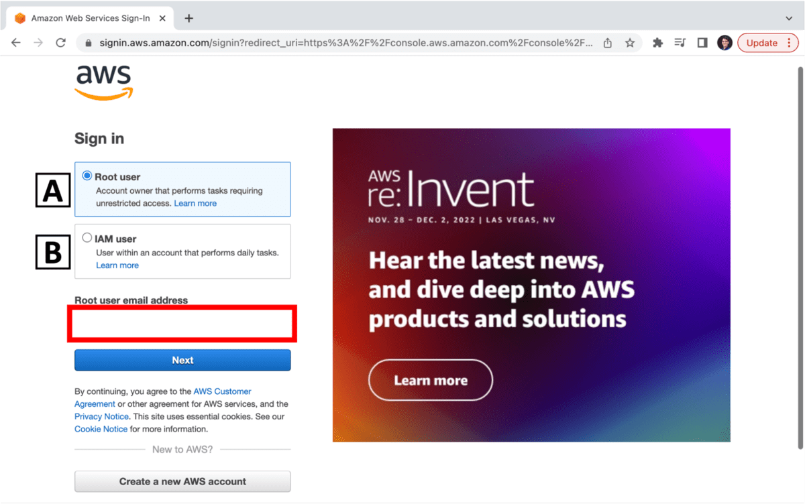Select the Root user radio button

click(x=87, y=176)
